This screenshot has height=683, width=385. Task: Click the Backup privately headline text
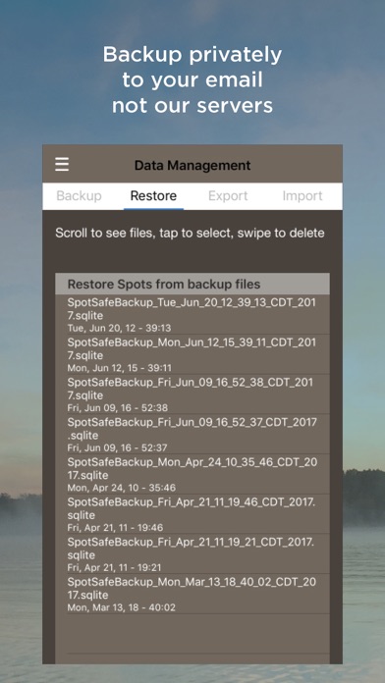pyautogui.click(x=192, y=80)
